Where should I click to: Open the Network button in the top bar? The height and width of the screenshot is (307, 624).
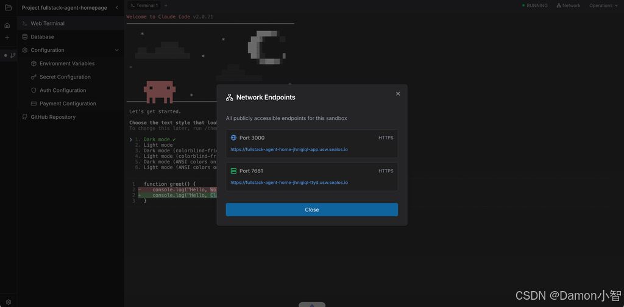[569, 5]
